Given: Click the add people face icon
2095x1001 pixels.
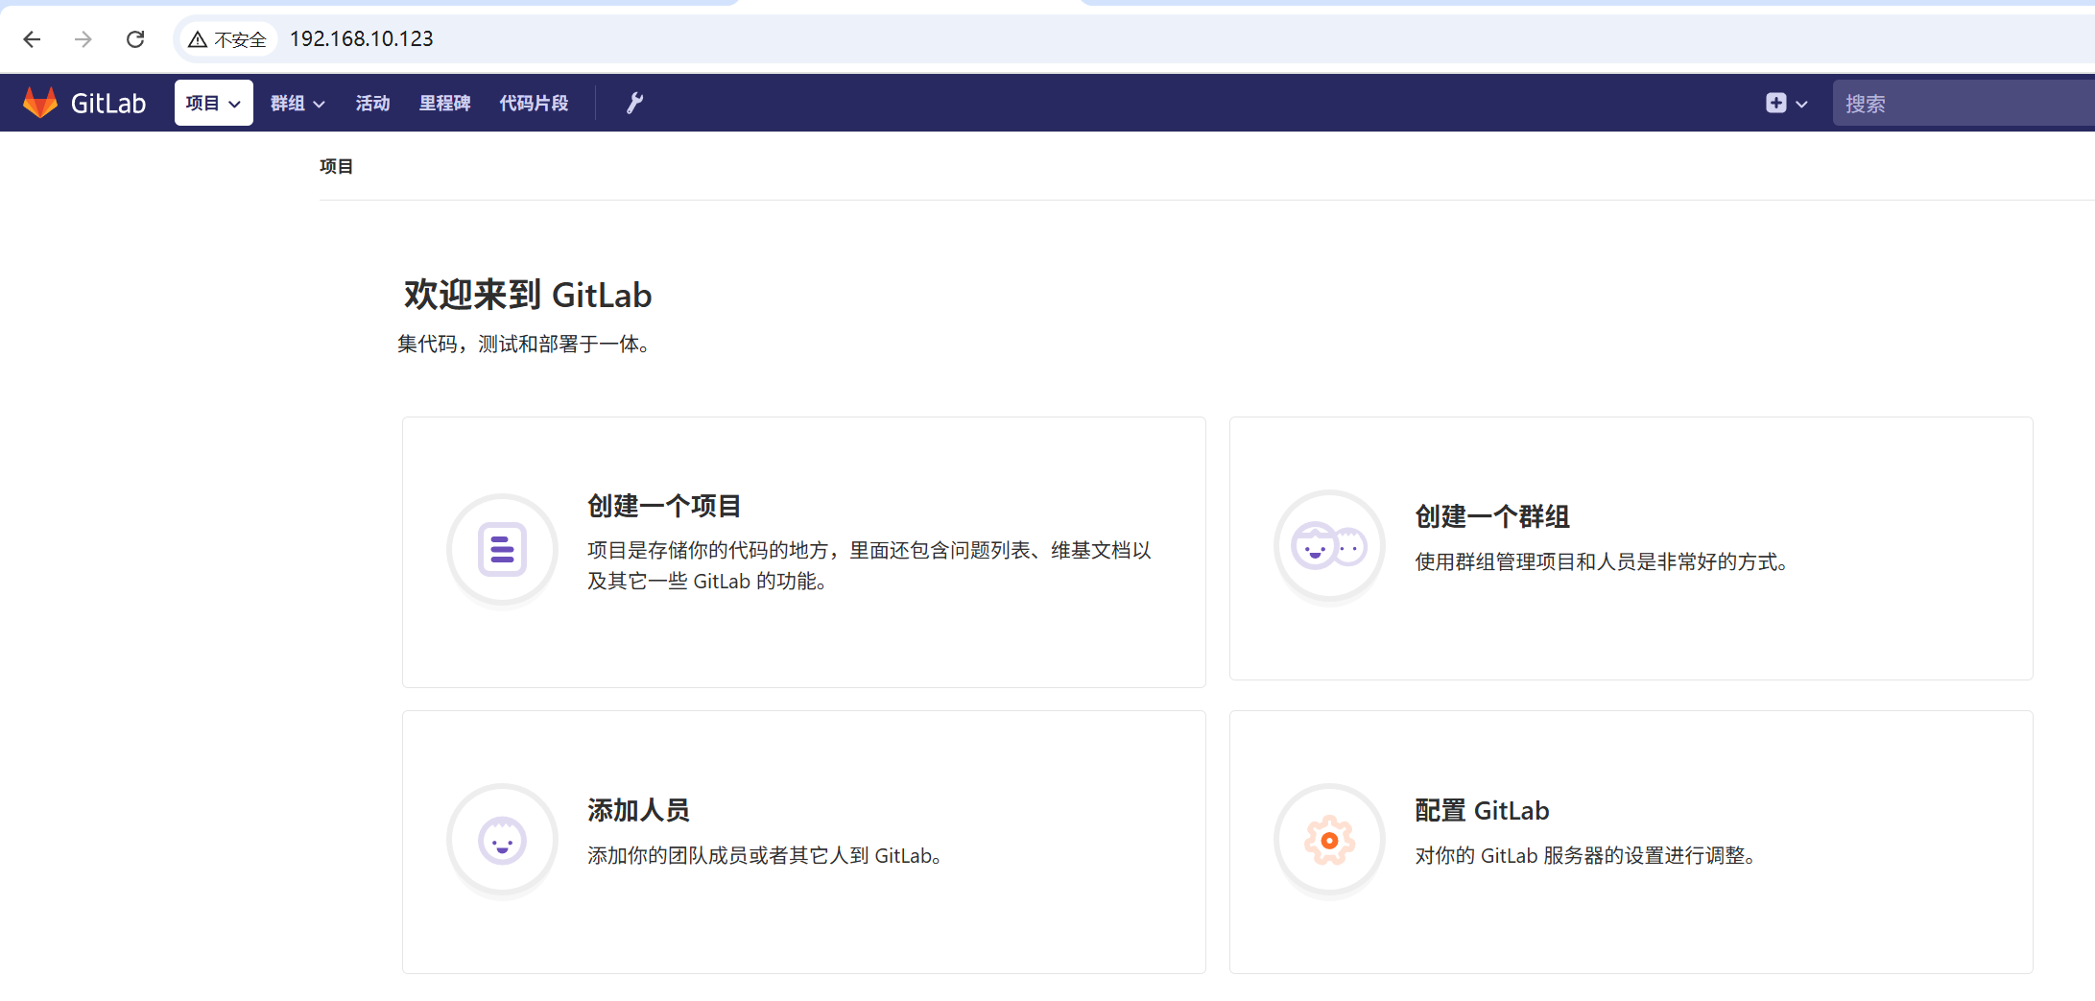Looking at the screenshot, I should click(502, 842).
